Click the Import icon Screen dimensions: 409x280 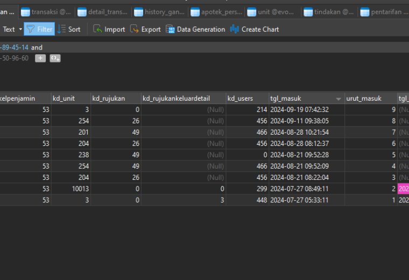pyautogui.click(x=97, y=29)
